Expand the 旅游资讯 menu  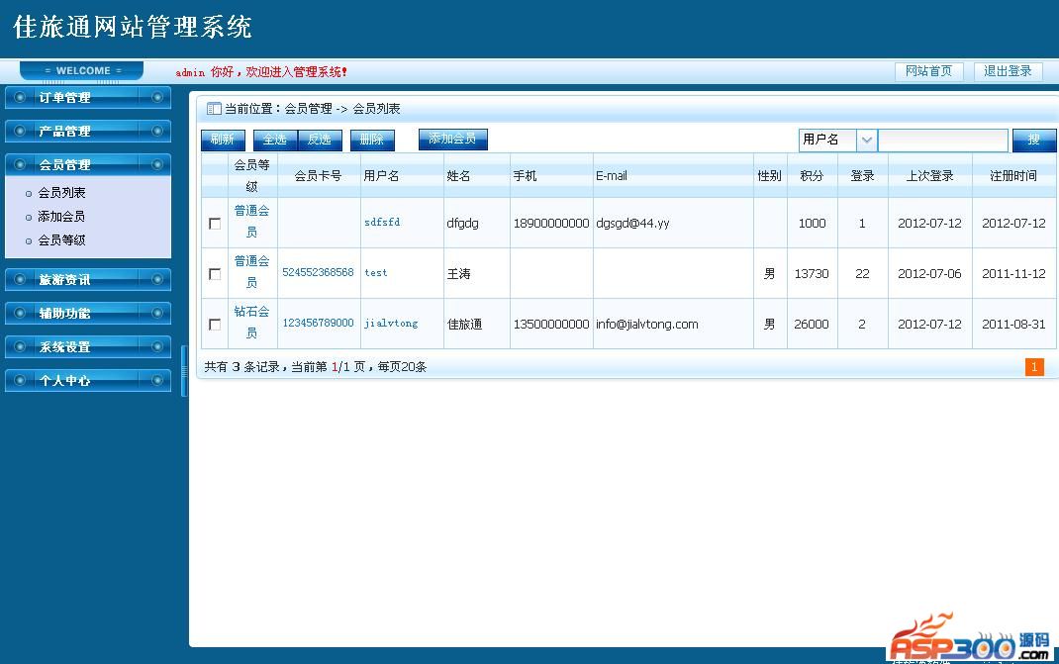[88, 279]
